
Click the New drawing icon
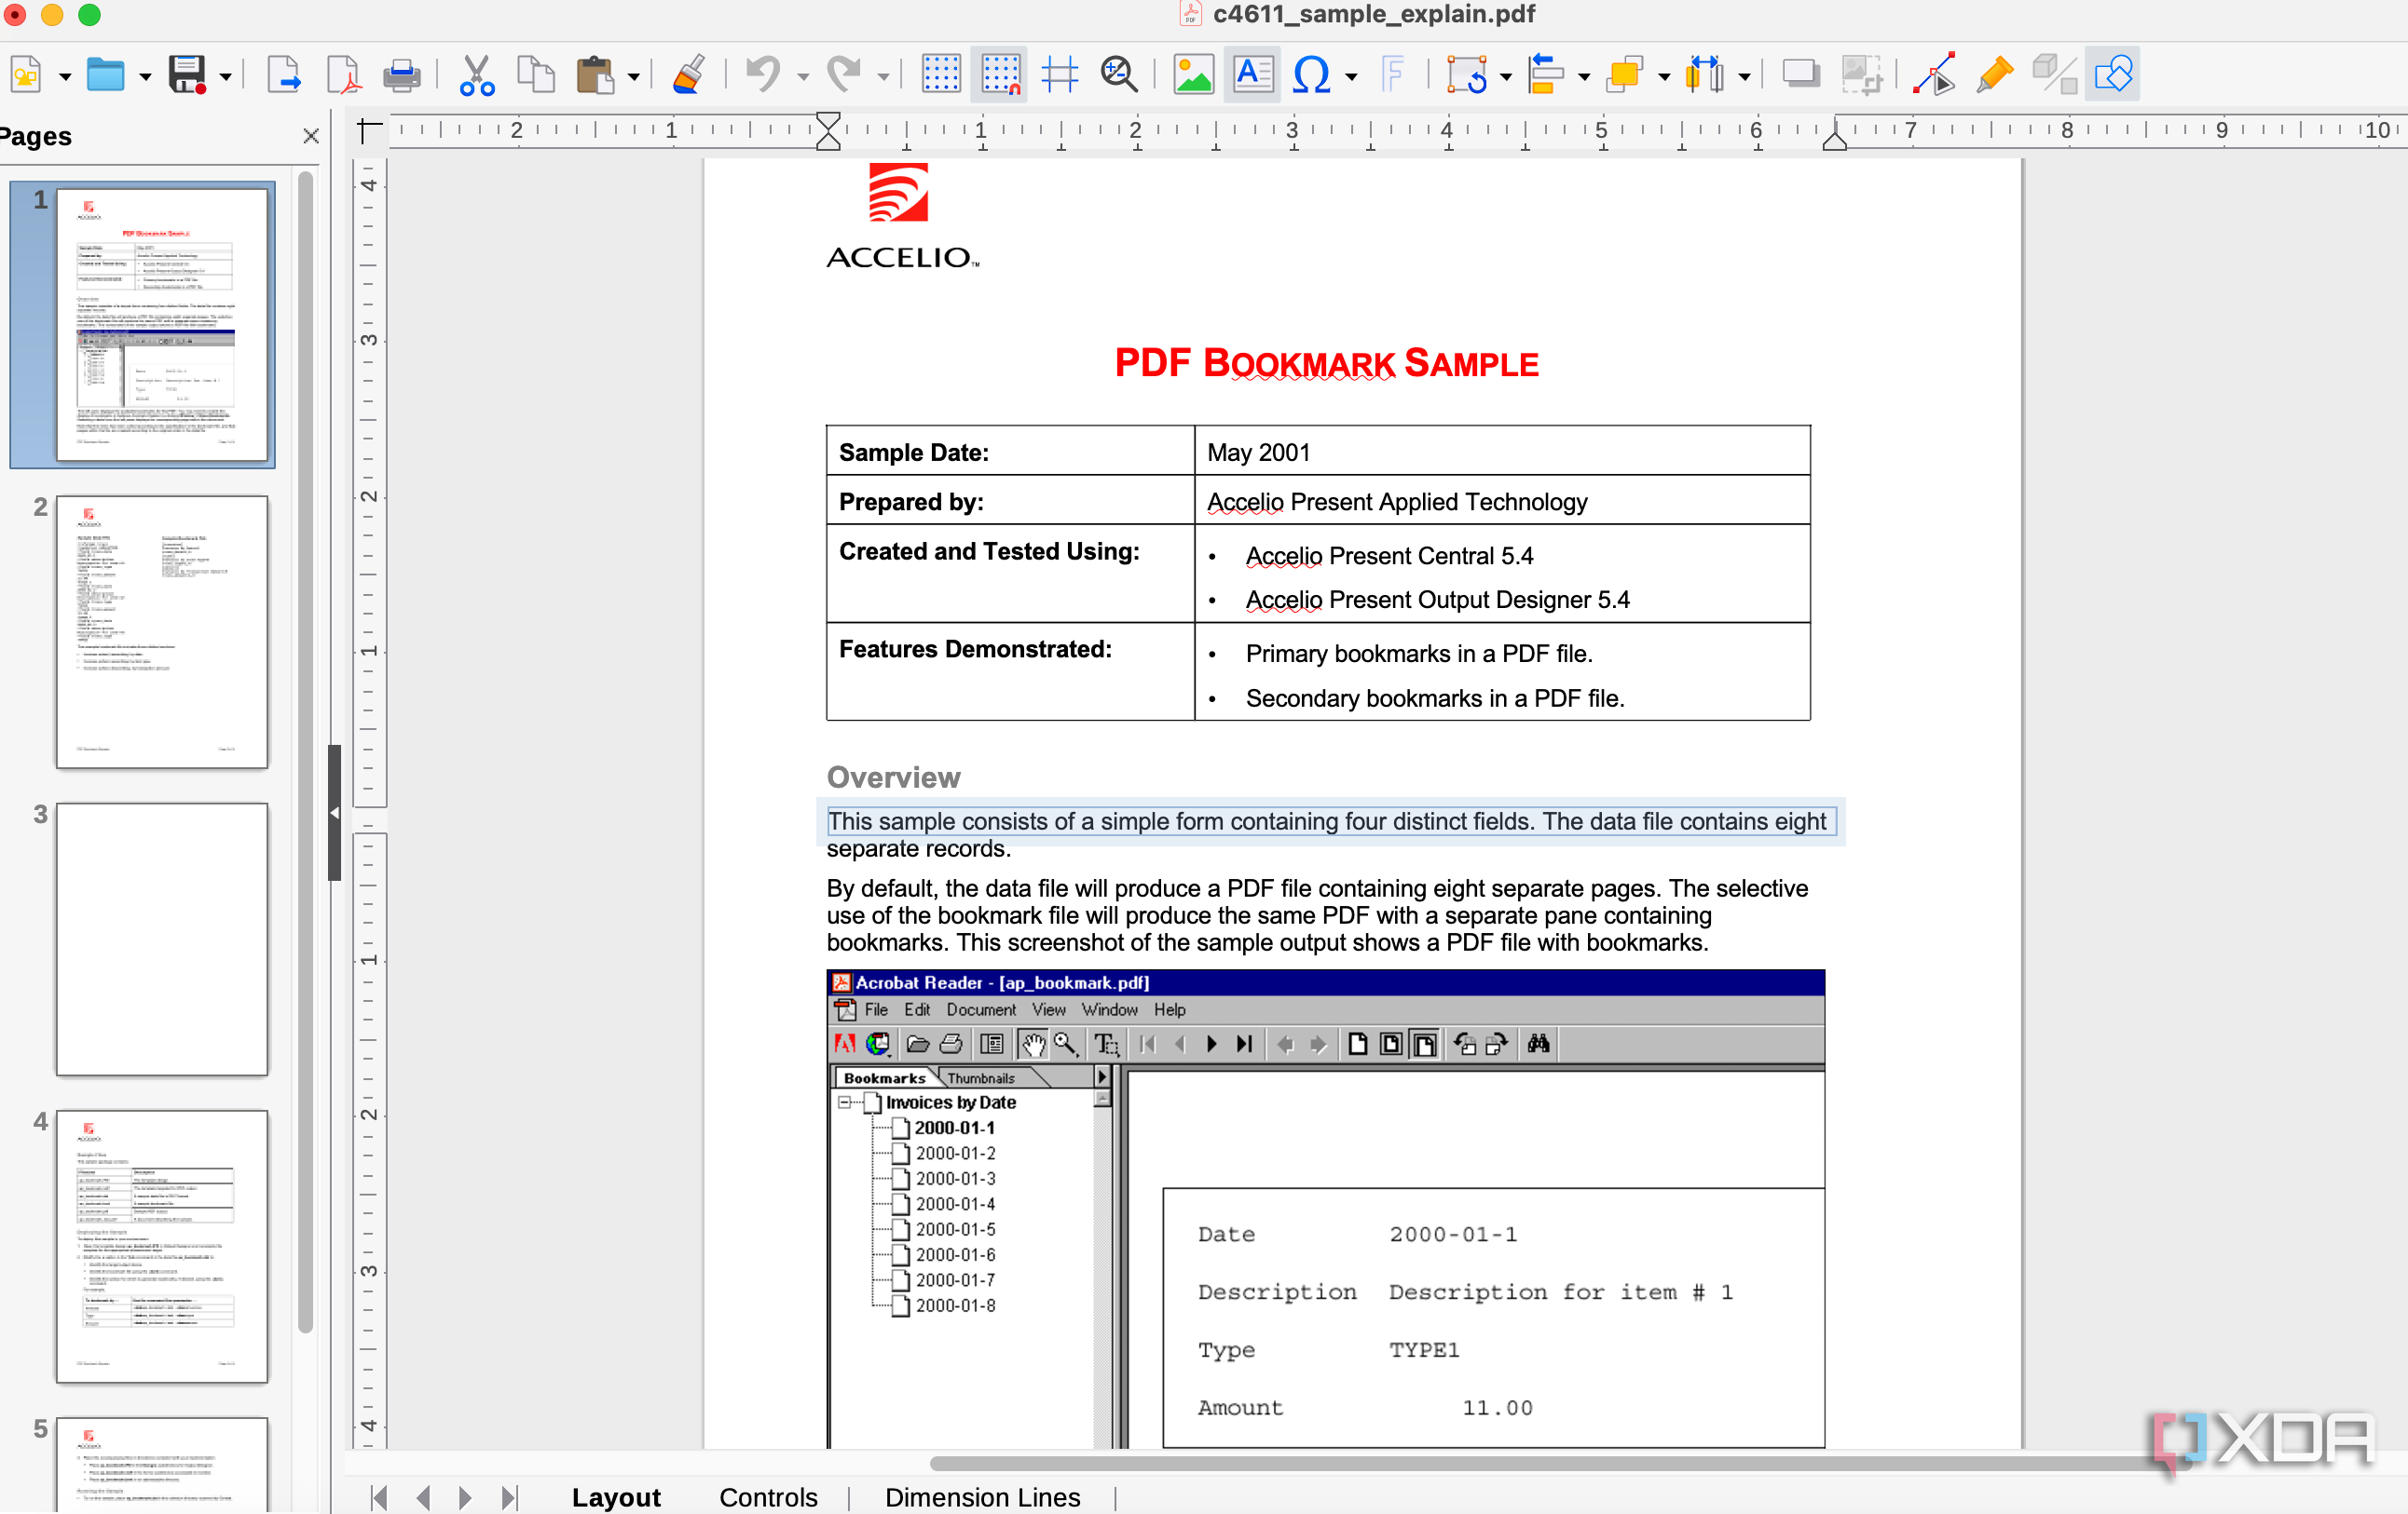(x=27, y=74)
